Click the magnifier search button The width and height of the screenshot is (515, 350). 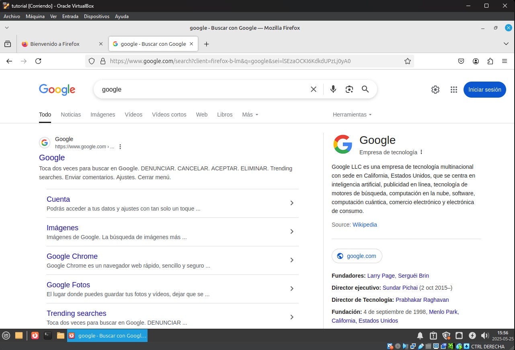click(365, 89)
